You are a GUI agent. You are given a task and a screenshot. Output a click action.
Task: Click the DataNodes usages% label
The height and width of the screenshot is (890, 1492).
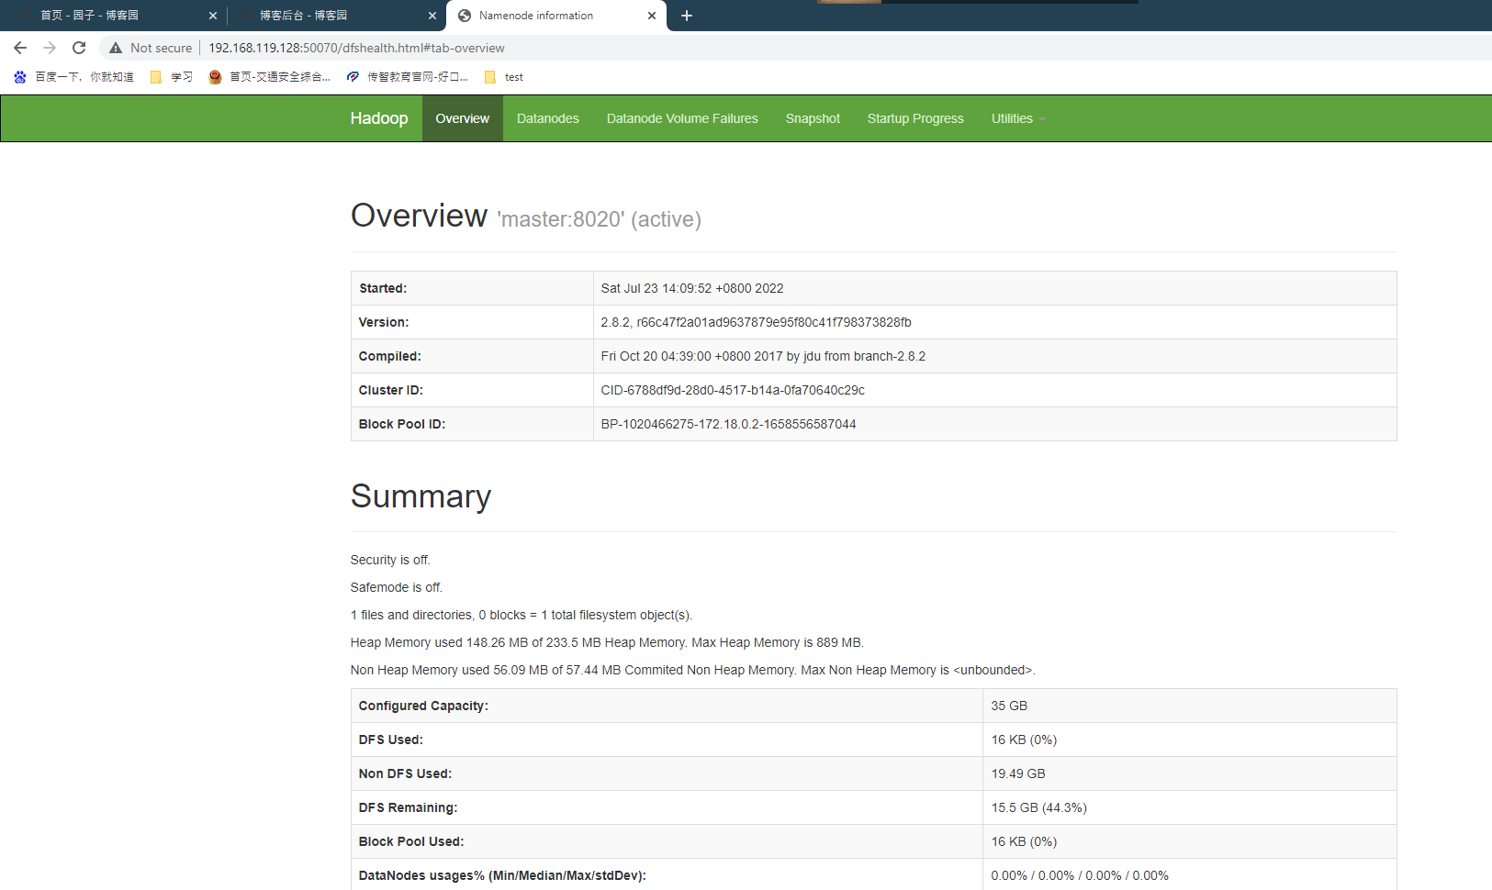pos(502,875)
